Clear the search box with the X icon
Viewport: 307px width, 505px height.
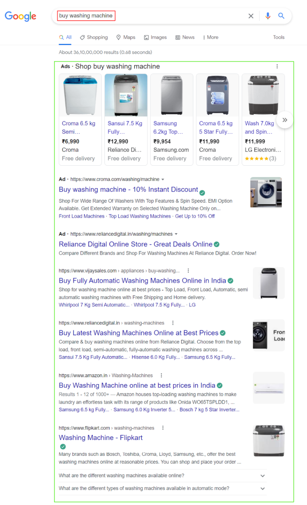click(x=251, y=16)
